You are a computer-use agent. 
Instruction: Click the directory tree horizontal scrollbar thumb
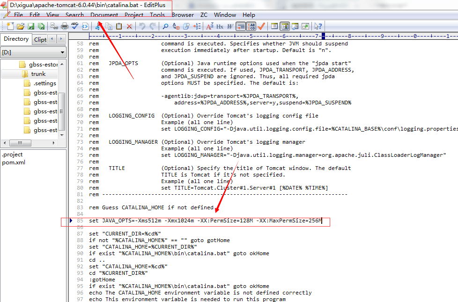coord(20,143)
